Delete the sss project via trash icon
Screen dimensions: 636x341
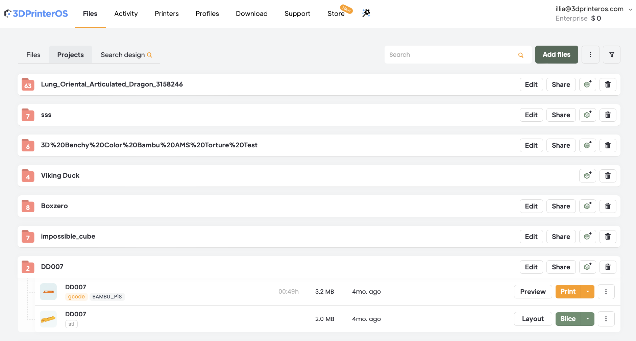coord(608,115)
